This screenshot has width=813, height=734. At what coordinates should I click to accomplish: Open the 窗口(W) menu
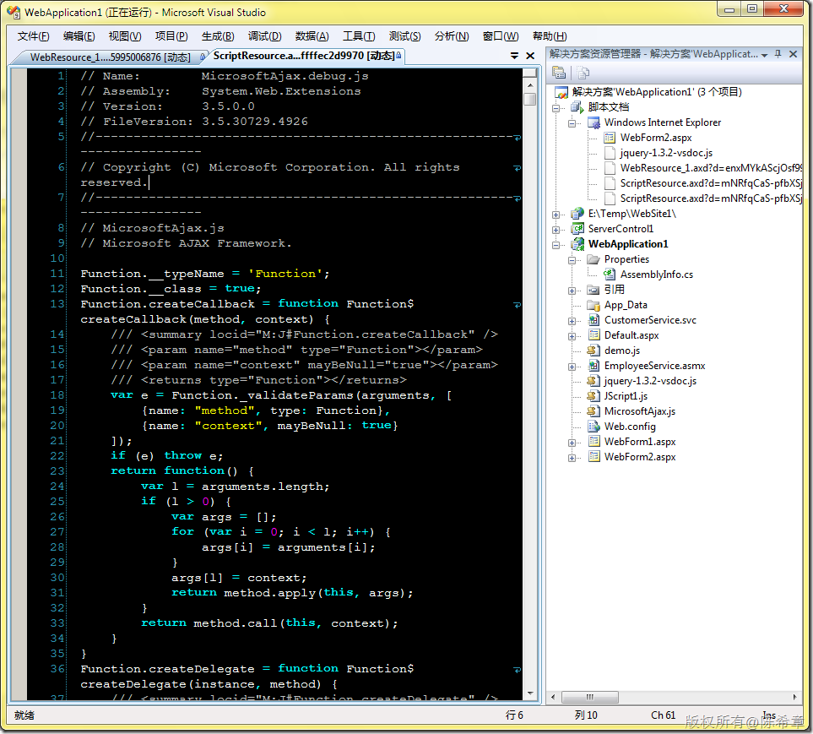[x=501, y=36]
